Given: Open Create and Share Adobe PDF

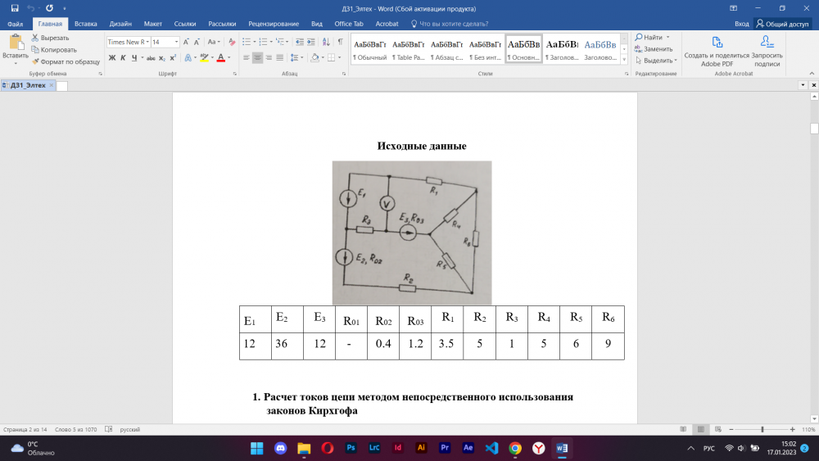Looking at the screenshot, I should (x=717, y=51).
